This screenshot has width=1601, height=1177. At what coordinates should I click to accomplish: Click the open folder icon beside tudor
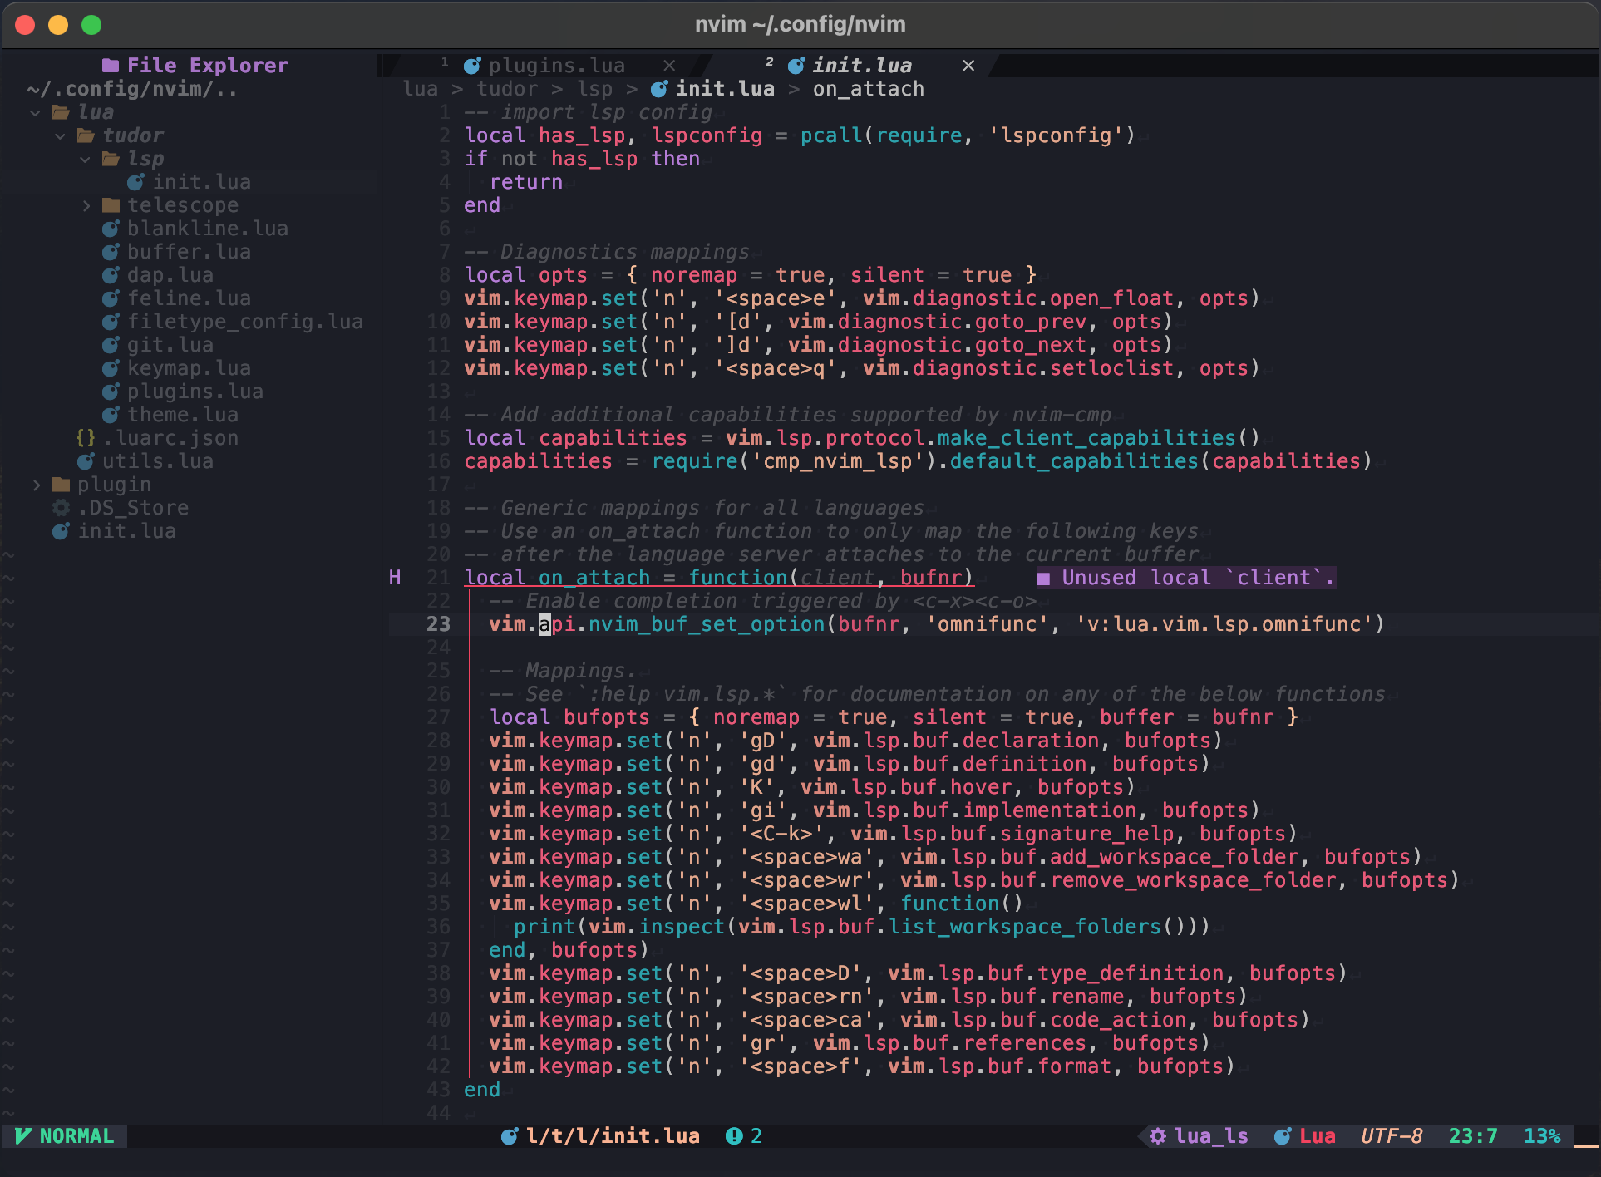click(x=86, y=135)
